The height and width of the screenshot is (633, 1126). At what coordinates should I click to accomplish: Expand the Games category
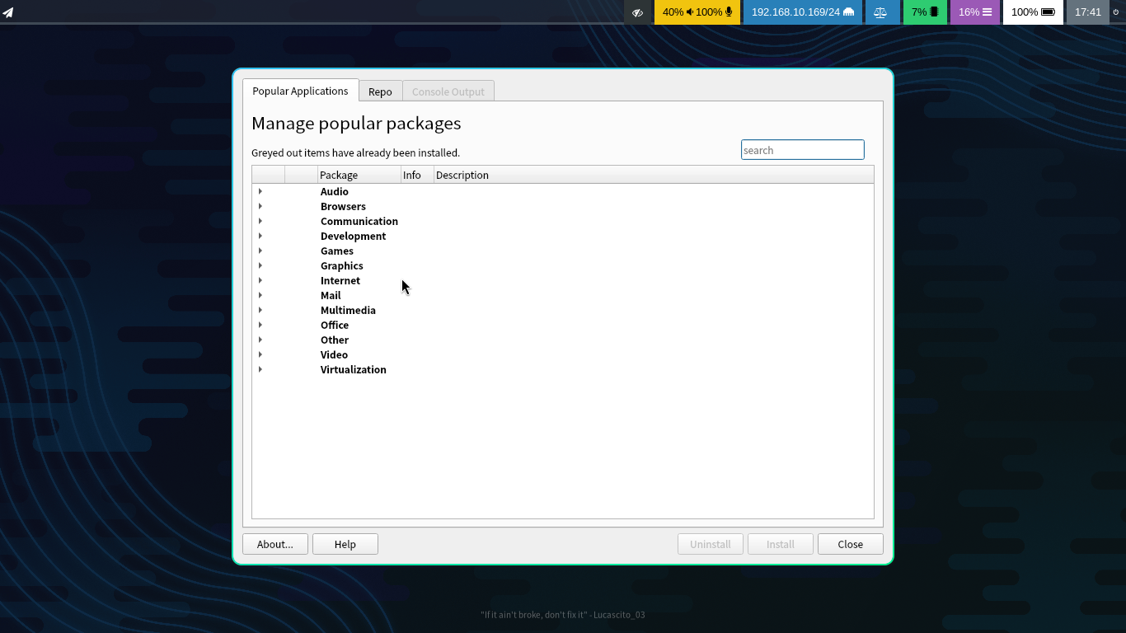click(x=260, y=251)
